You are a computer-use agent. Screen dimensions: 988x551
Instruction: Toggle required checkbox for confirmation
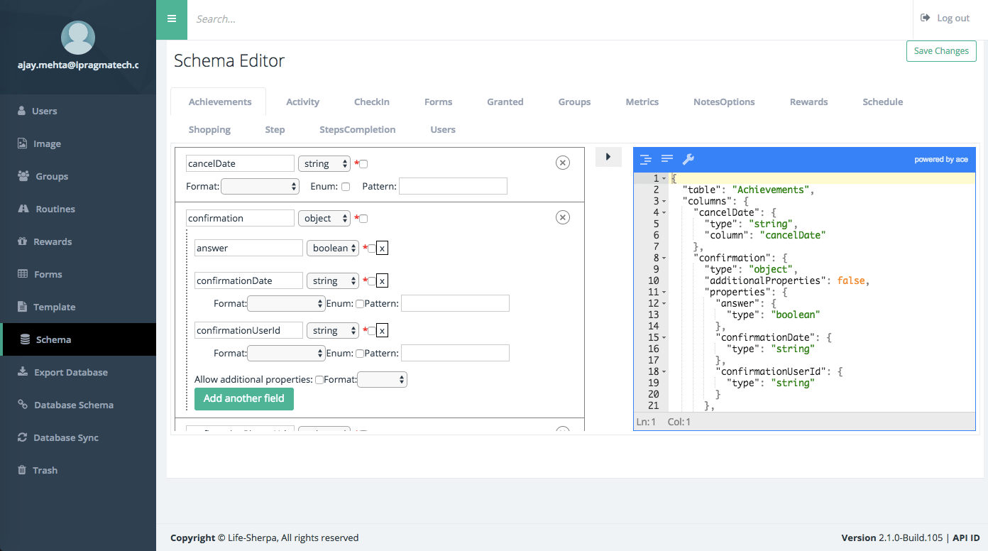tap(363, 218)
